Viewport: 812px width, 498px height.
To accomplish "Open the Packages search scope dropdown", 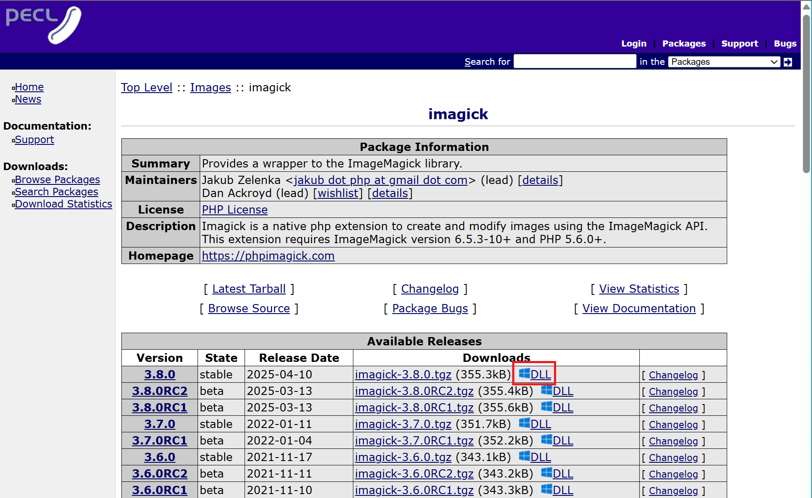I will pos(724,62).
